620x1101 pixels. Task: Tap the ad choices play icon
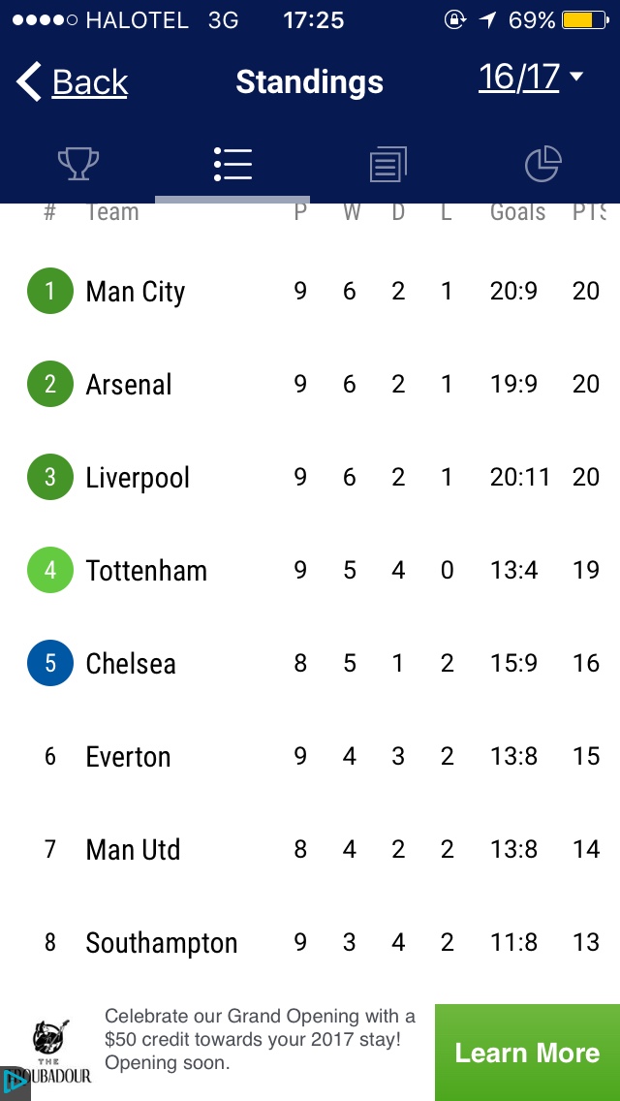click(14, 1084)
